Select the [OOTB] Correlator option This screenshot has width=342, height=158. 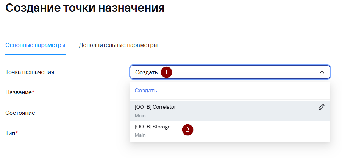155,107
